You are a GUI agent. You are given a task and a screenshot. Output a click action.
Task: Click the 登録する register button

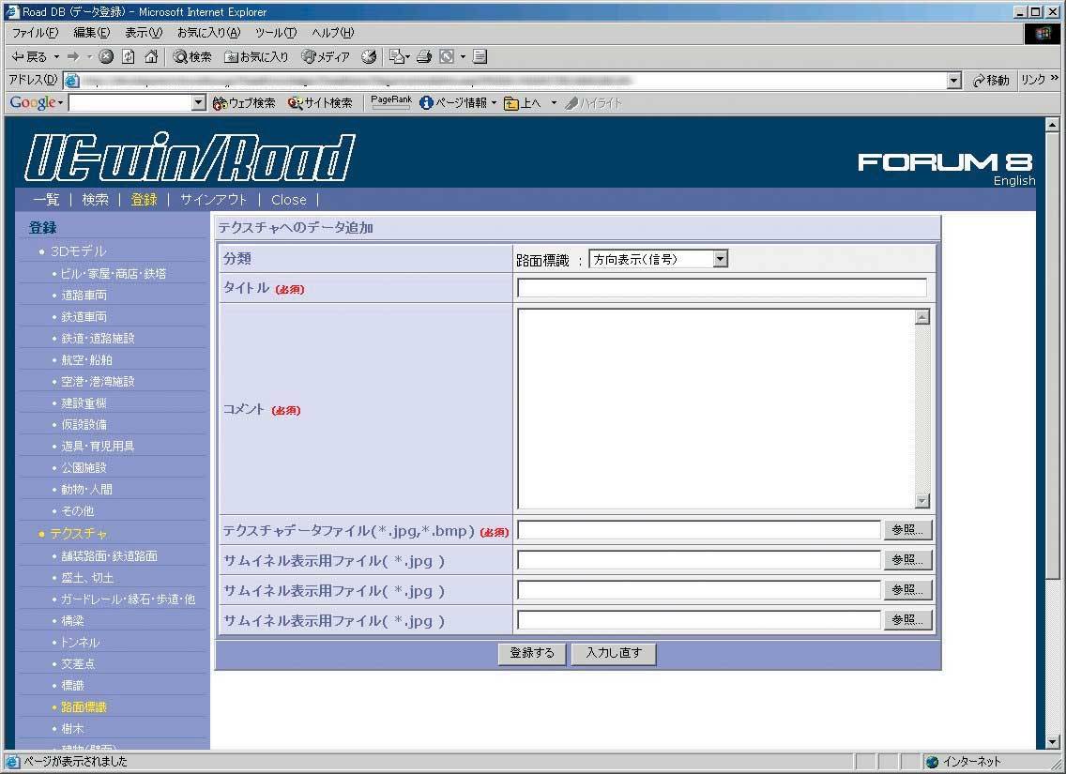pos(532,653)
